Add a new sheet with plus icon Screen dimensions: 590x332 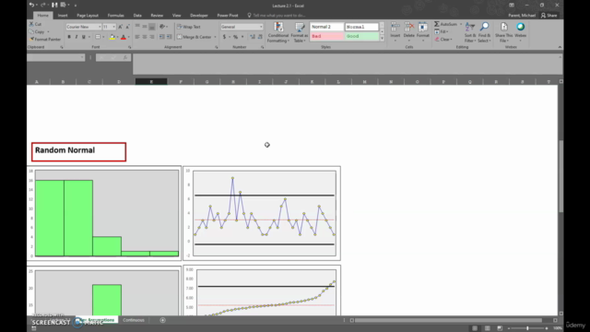click(x=162, y=320)
